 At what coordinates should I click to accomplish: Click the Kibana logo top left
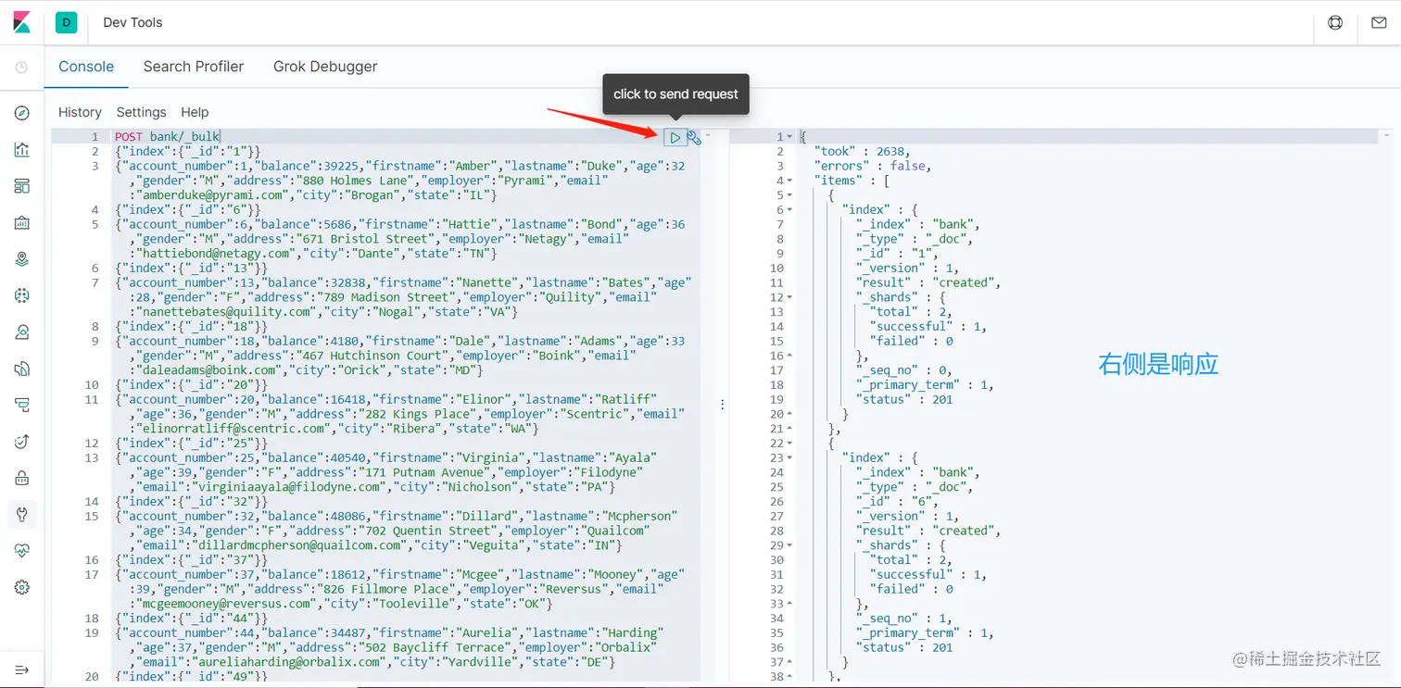point(20,22)
